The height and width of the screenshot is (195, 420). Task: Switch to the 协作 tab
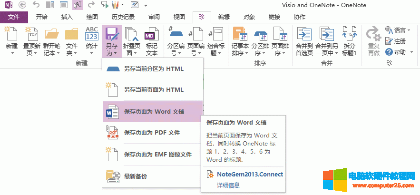(300, 18)
